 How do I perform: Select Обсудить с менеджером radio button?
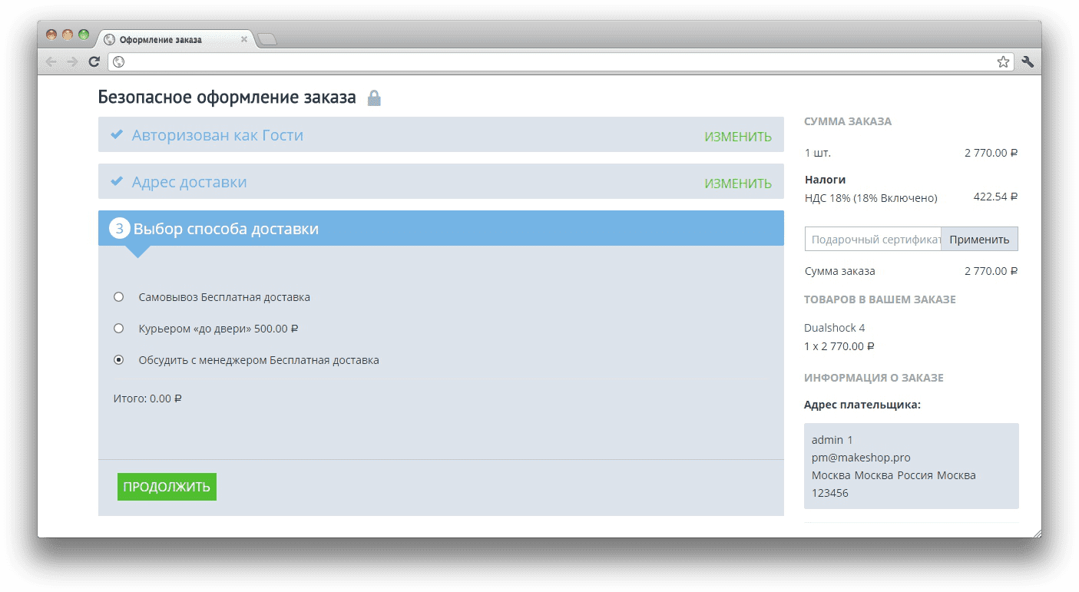(x=119, y=360)
